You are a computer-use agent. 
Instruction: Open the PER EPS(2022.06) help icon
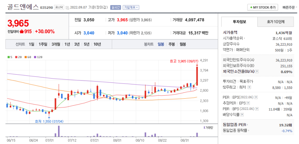click(x=256, y=98)
